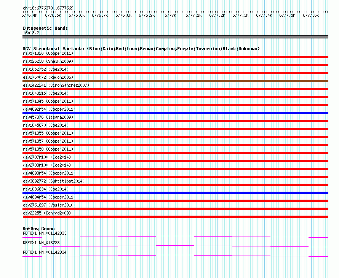Image resolution: width=339 pixels, height=278 pixels.
Task: Open variant dgv4892n54 (Cooper2011)
Action: coord(49,109)
